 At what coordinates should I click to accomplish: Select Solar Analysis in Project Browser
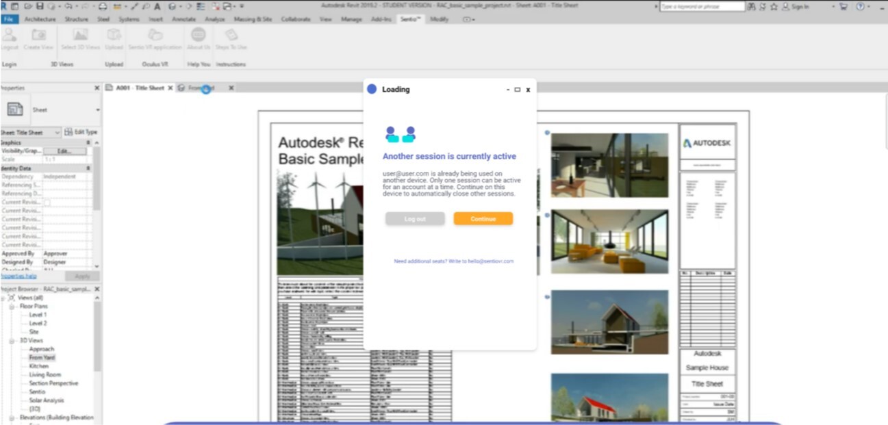[46, 400]
